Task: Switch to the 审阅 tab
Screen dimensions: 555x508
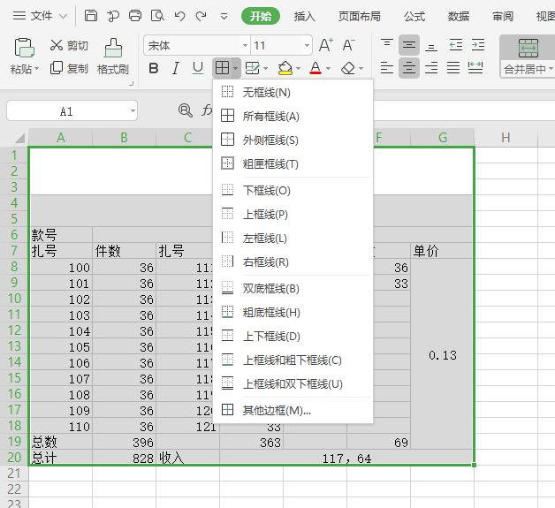Action: (503, 16)
